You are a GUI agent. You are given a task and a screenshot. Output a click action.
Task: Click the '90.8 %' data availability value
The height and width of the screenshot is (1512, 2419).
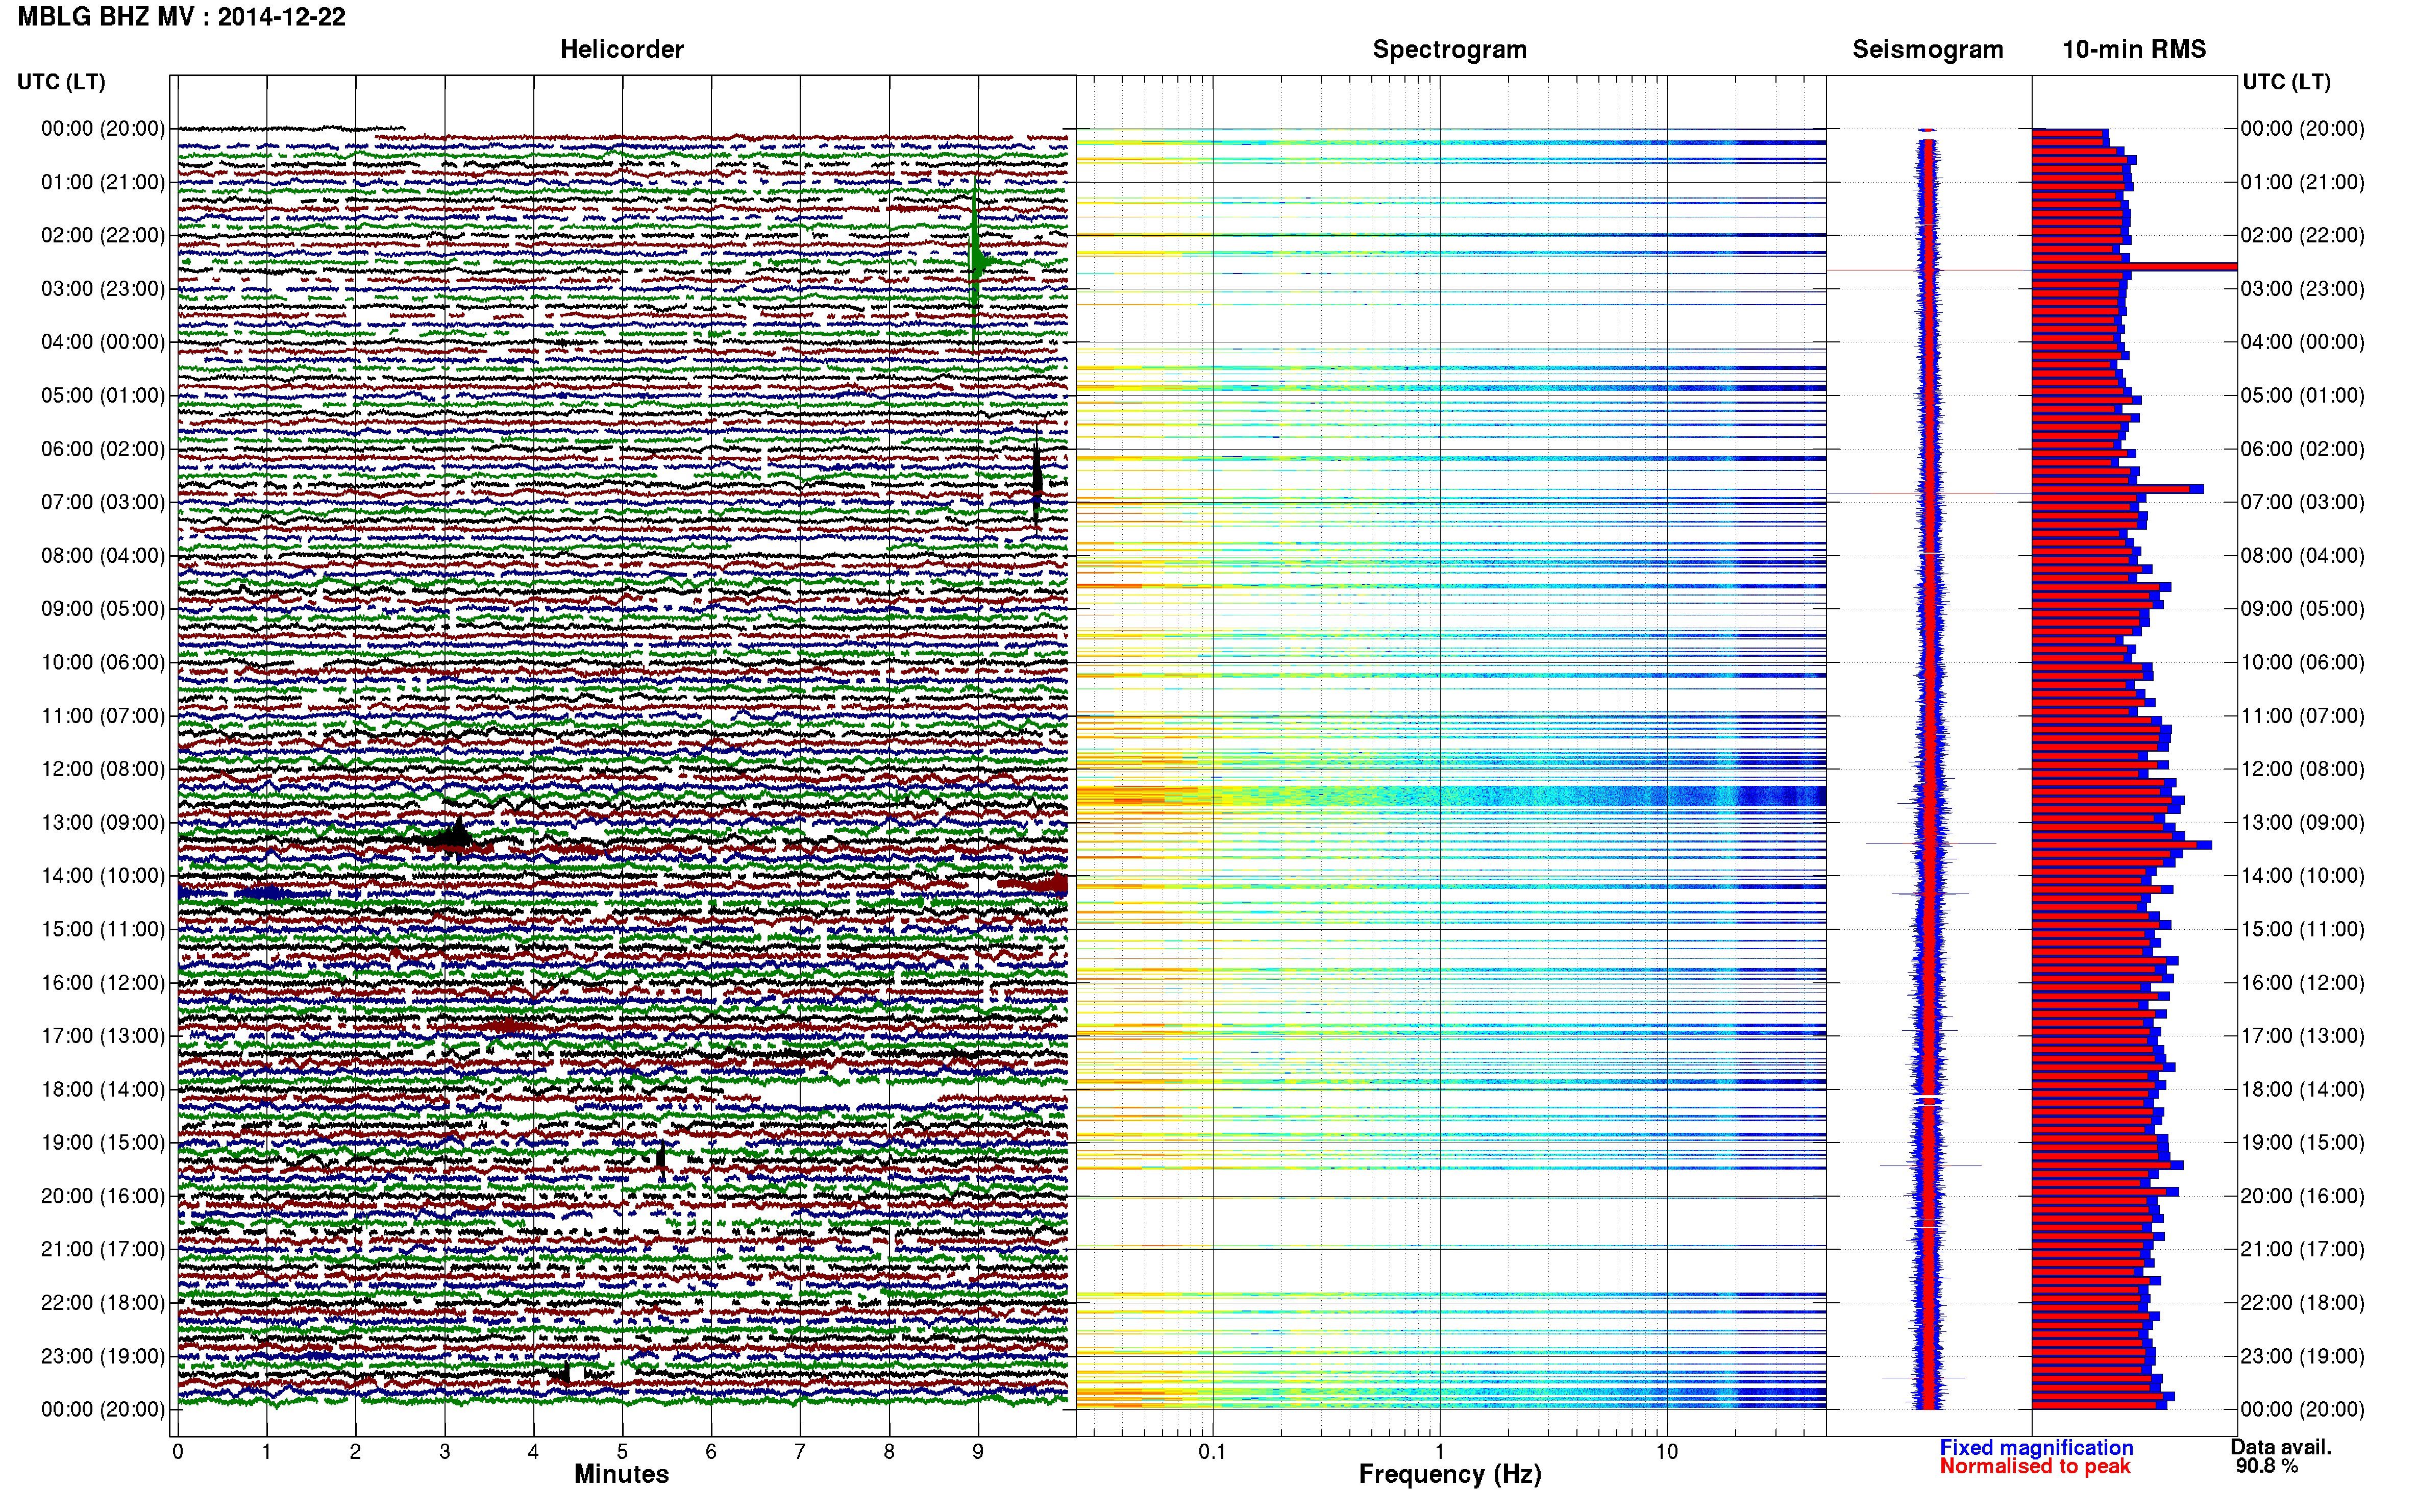click(2266, 1466)
